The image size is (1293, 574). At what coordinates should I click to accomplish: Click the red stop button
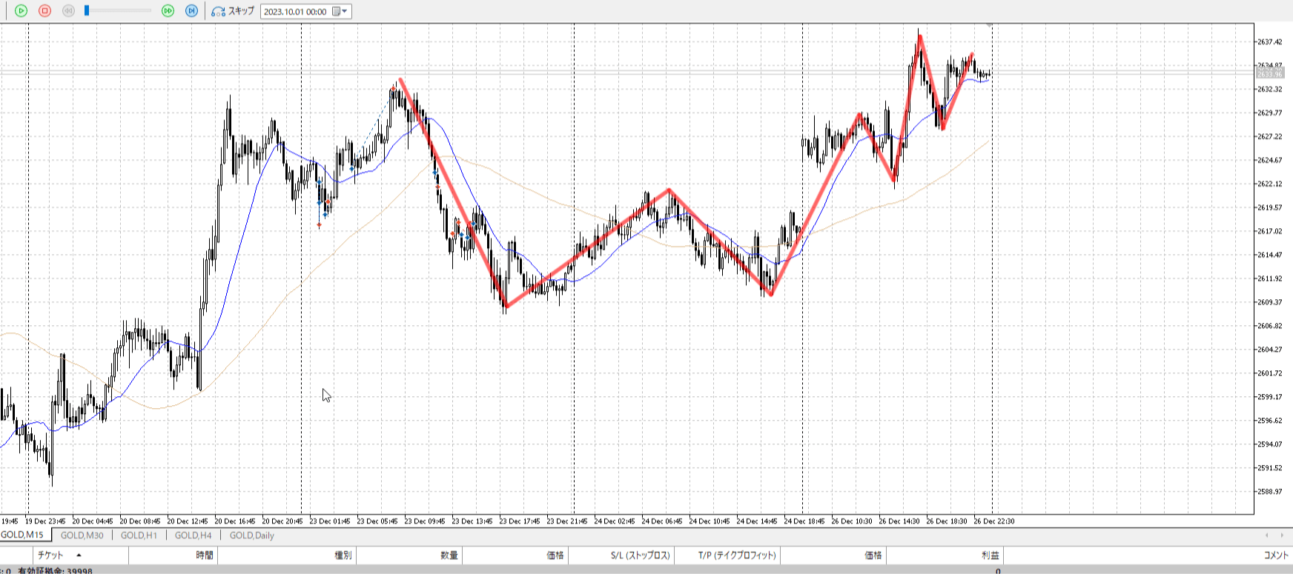45,11
